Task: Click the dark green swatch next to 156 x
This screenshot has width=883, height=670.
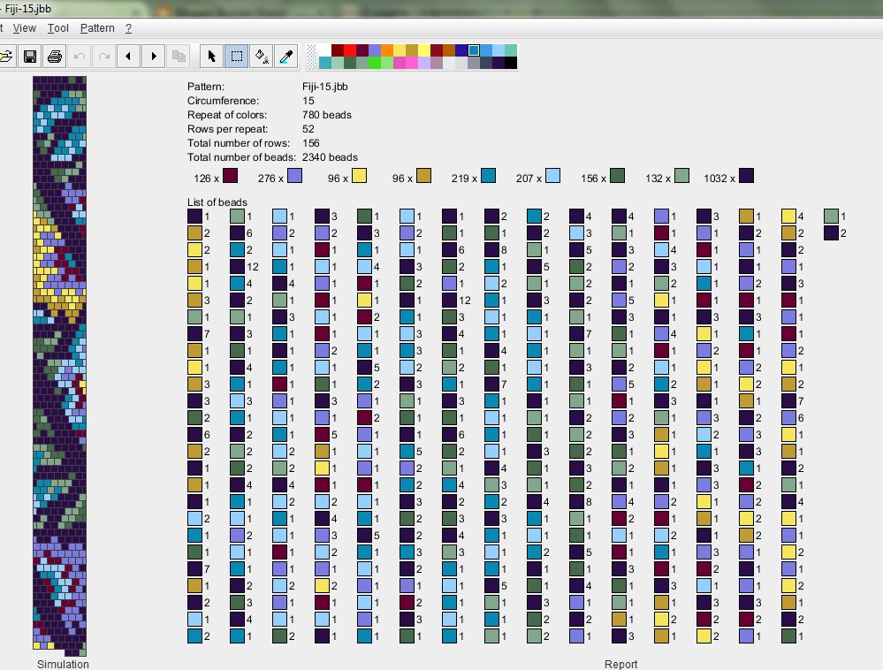Action: pyautogui.click(x=617, y=176)
